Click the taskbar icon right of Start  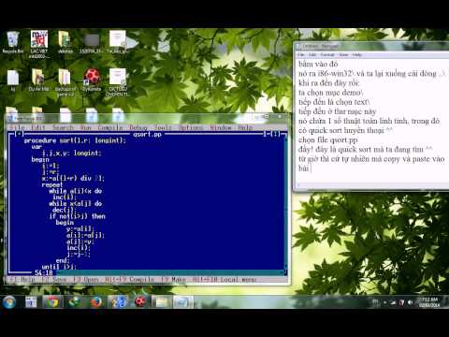point(31,302)
